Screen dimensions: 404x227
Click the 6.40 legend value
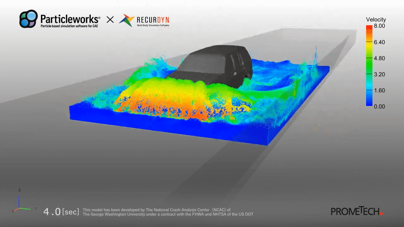[x=379, y=42]
